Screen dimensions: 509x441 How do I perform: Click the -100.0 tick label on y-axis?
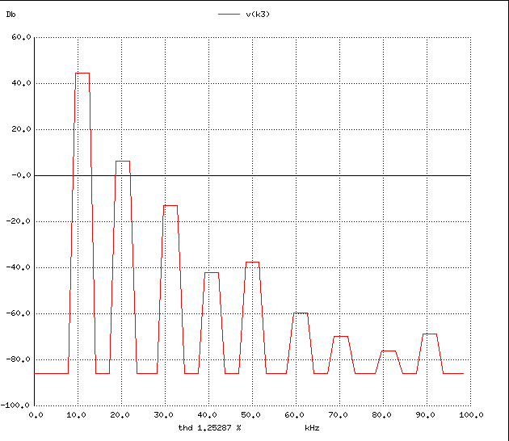(x=17, y=405)
